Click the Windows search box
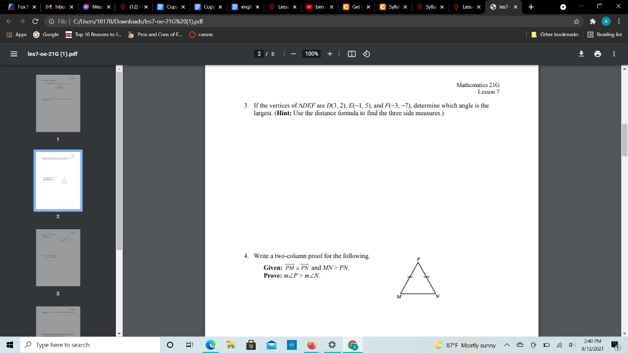 pos(90,344)
